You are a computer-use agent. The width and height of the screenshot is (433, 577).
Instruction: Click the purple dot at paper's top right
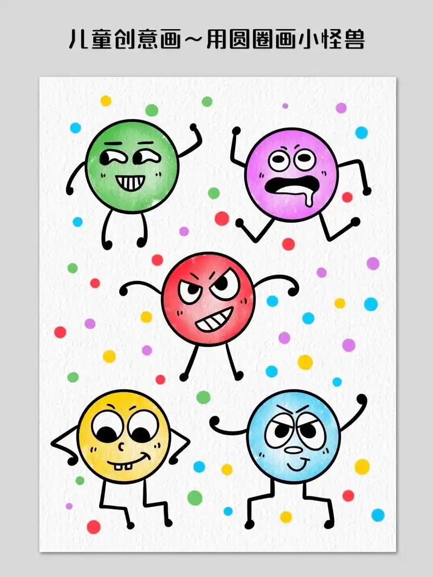[341, 108]
